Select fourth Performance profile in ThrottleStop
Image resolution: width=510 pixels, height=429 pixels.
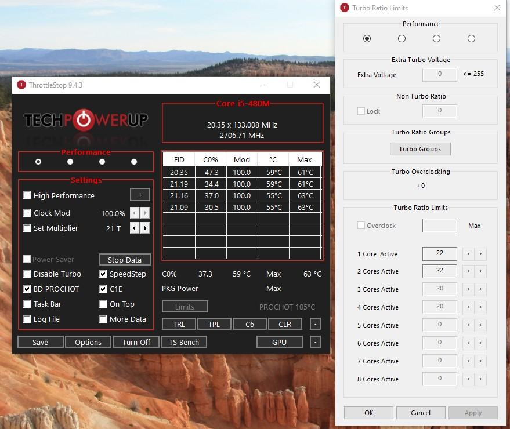point(133,162)
